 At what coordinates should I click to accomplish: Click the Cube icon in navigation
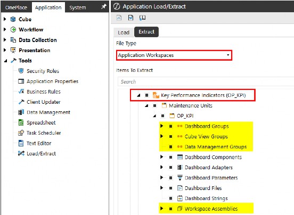[x=13, y=19]
